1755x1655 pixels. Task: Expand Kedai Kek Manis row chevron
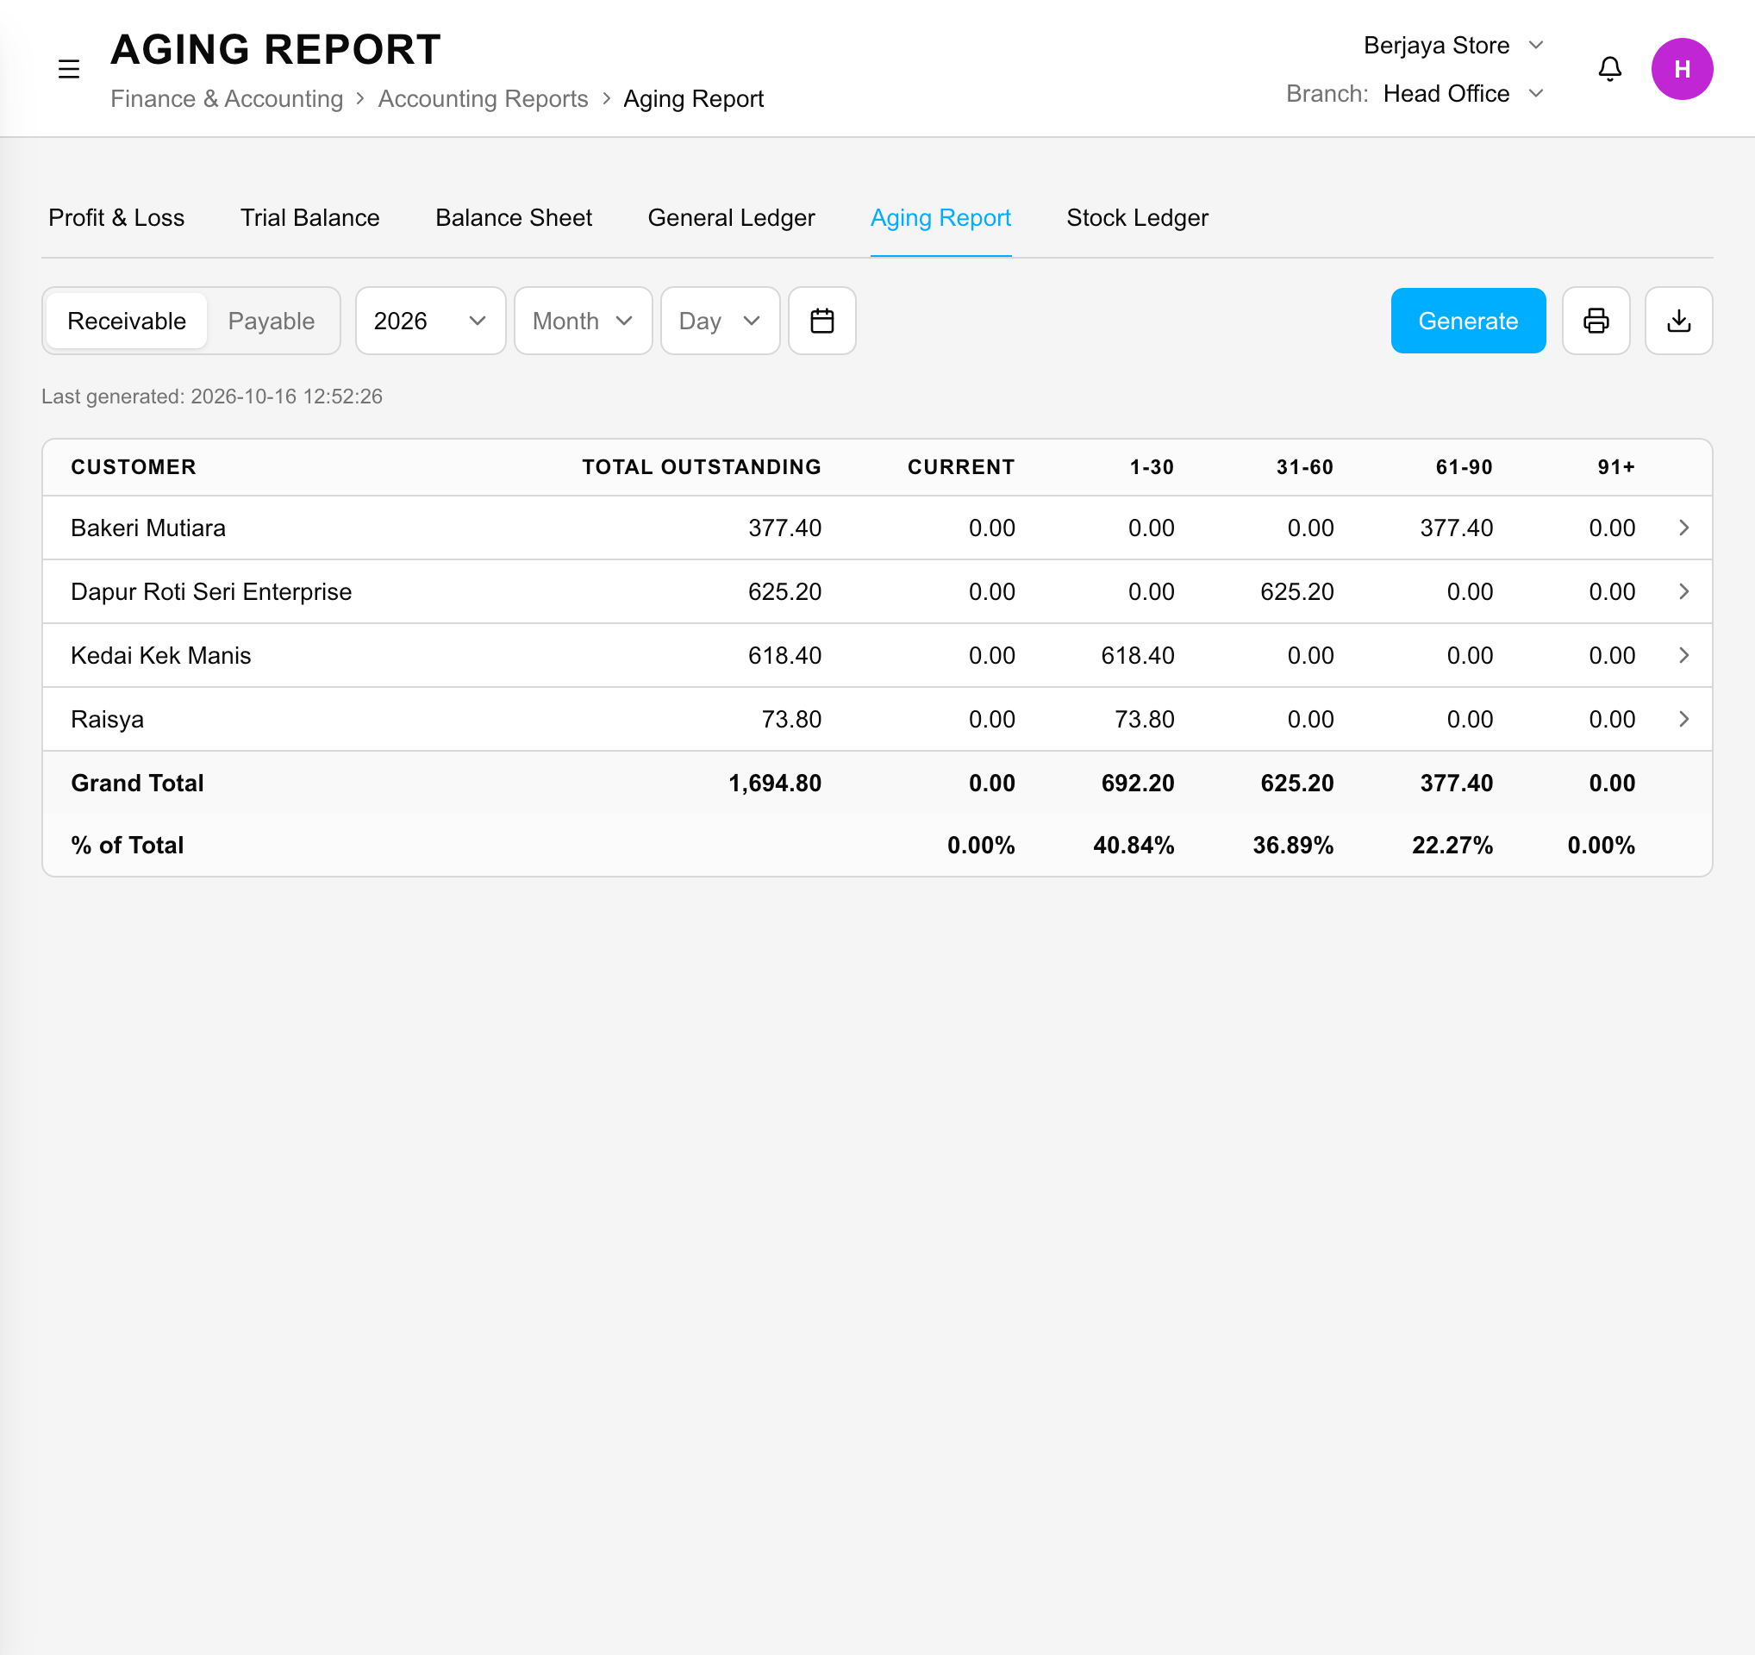click(1683, 655)
